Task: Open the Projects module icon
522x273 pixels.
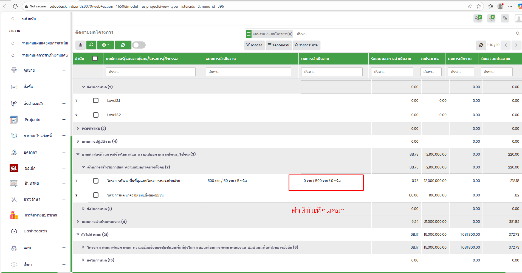Action: pyautogui.click(x=14, y=120)
